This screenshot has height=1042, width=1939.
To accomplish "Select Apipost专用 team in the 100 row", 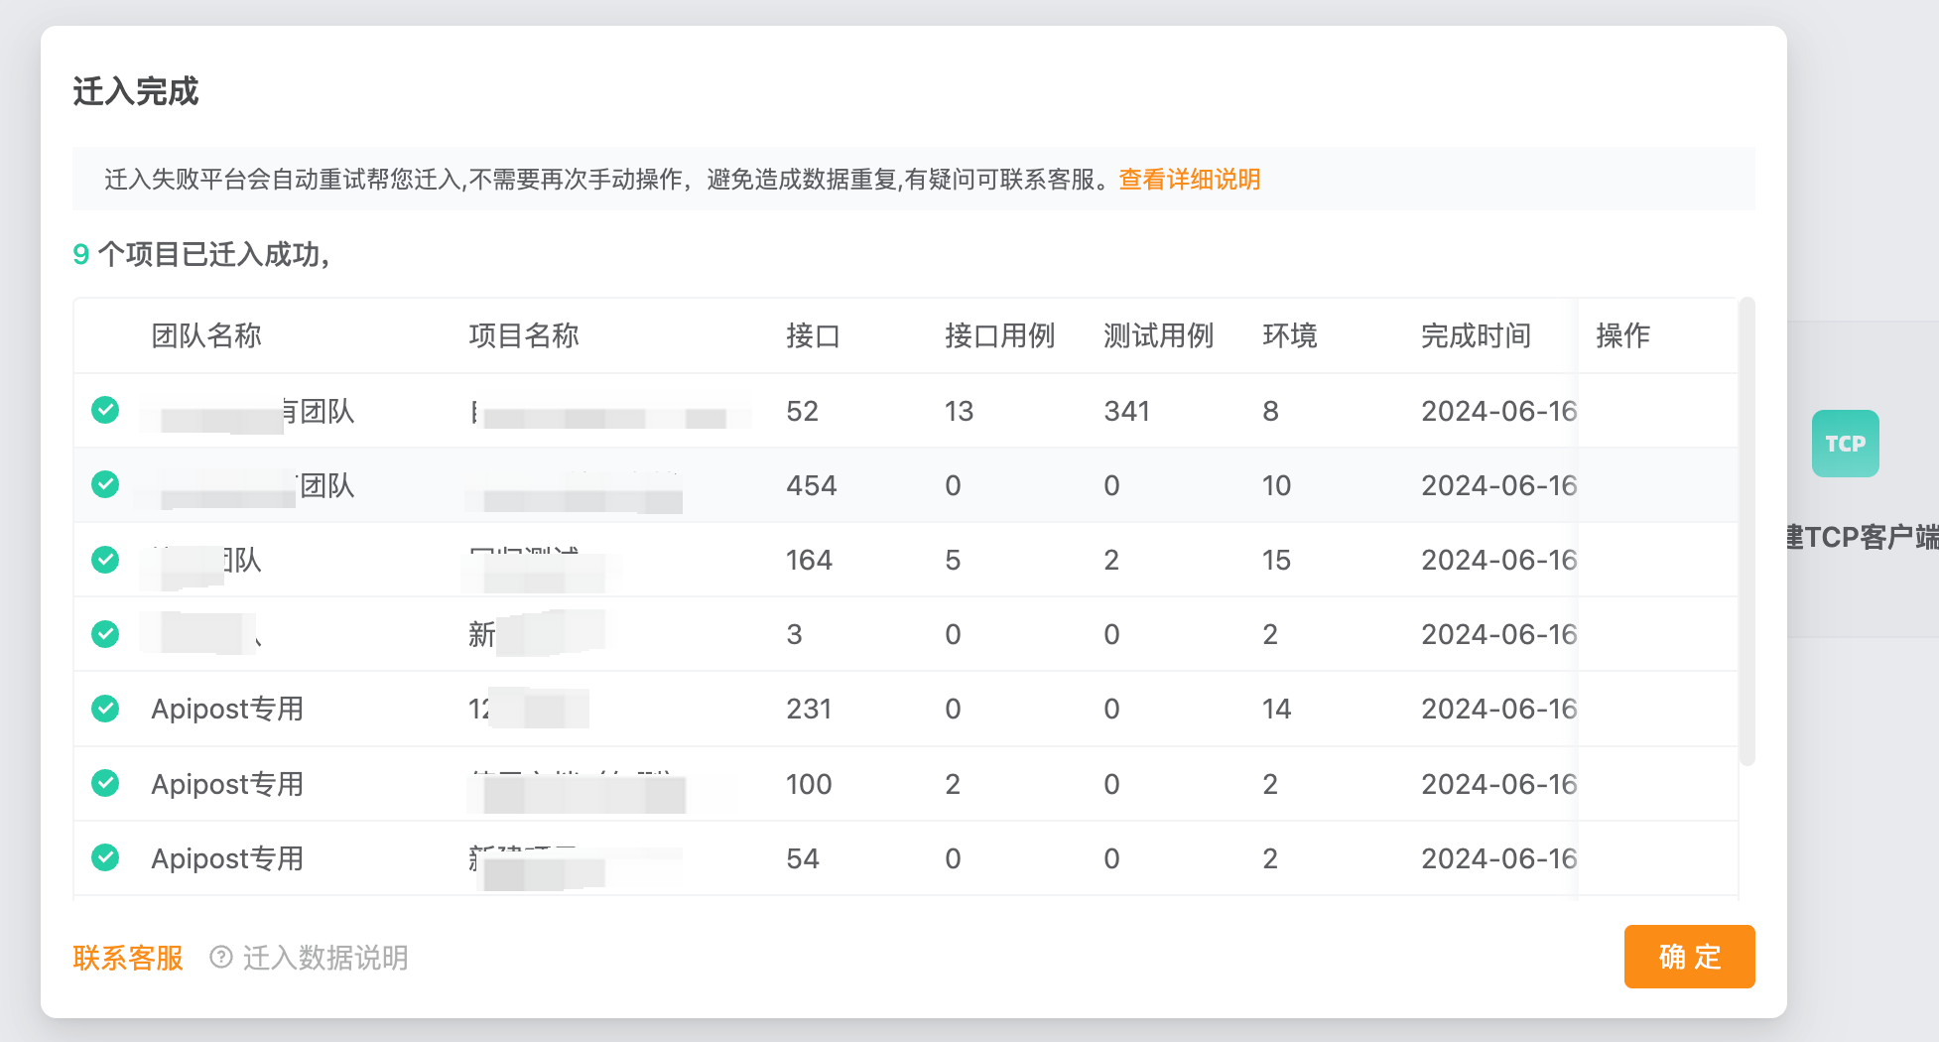I will click(x=227, y=784).
